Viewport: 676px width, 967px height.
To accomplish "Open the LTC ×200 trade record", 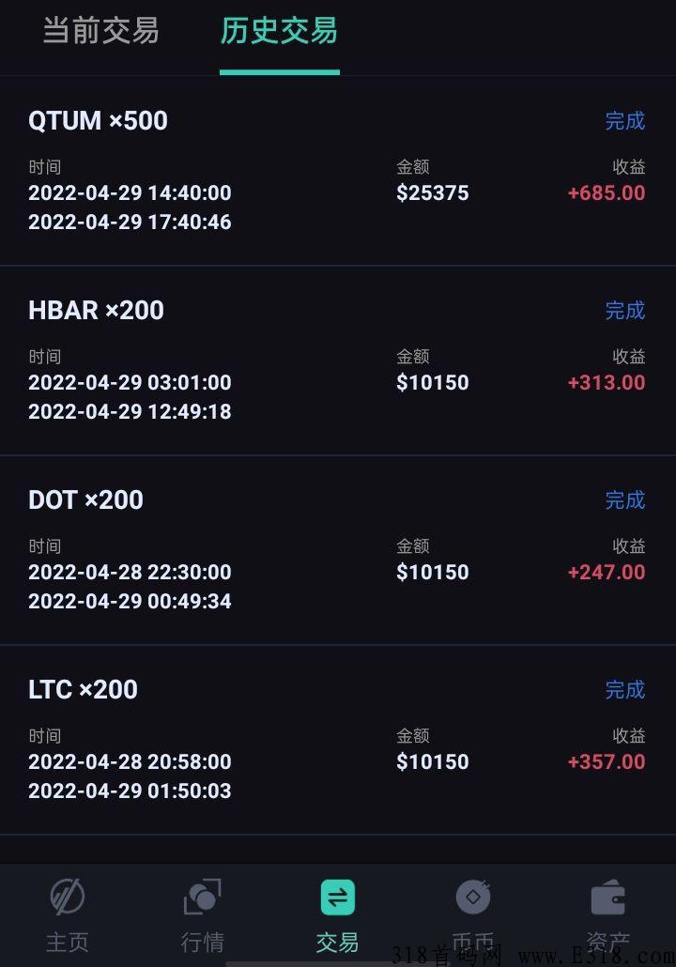I will coord(338,740).
